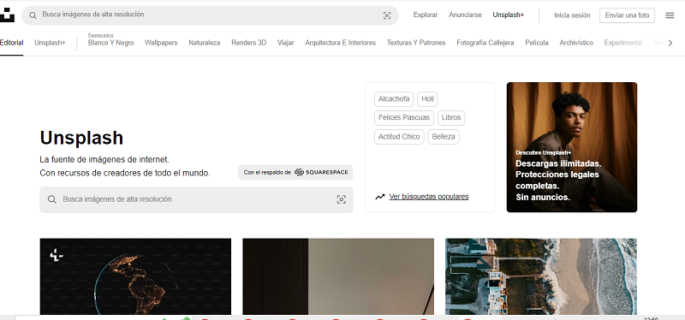Open the Descubre Unsplash+ promo card
This screenshot has width=685, height=320.
(x=571, y=147)
